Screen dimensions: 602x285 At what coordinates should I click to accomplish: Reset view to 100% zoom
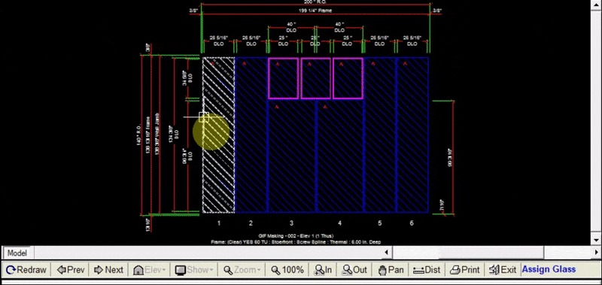click(287, 270)
